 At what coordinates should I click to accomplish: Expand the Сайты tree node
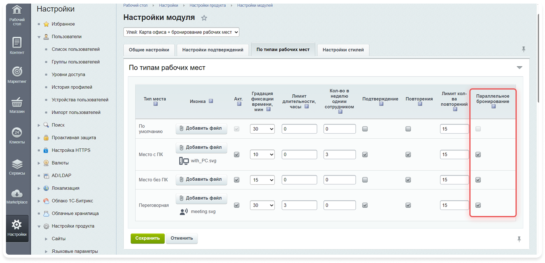46,239
